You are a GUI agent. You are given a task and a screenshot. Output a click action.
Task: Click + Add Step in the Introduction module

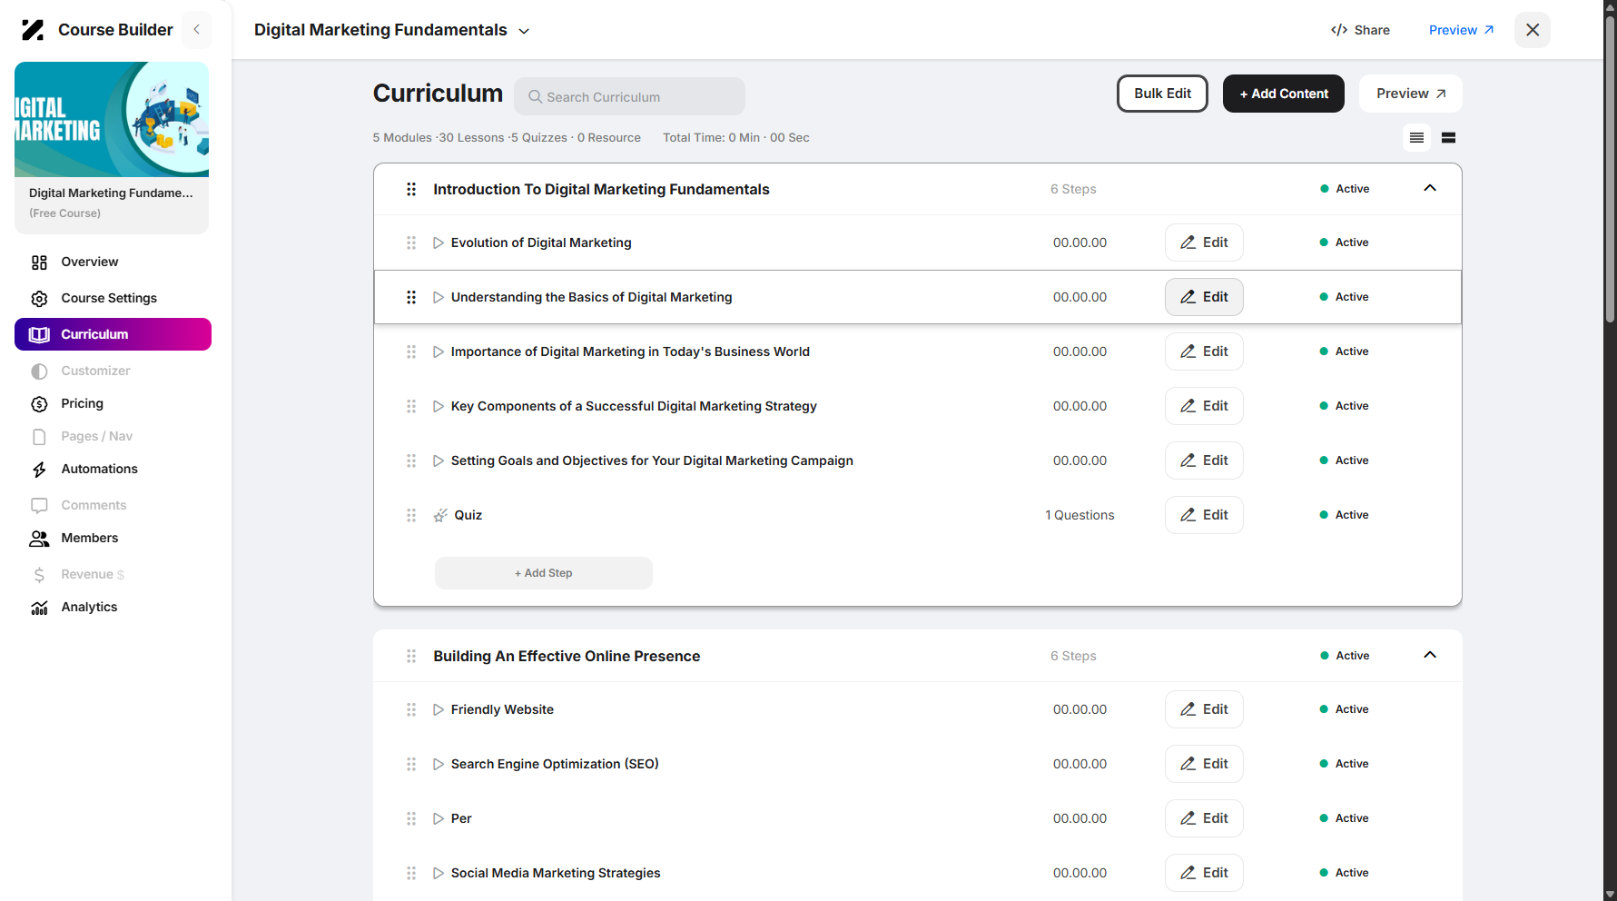coord(544,573)
